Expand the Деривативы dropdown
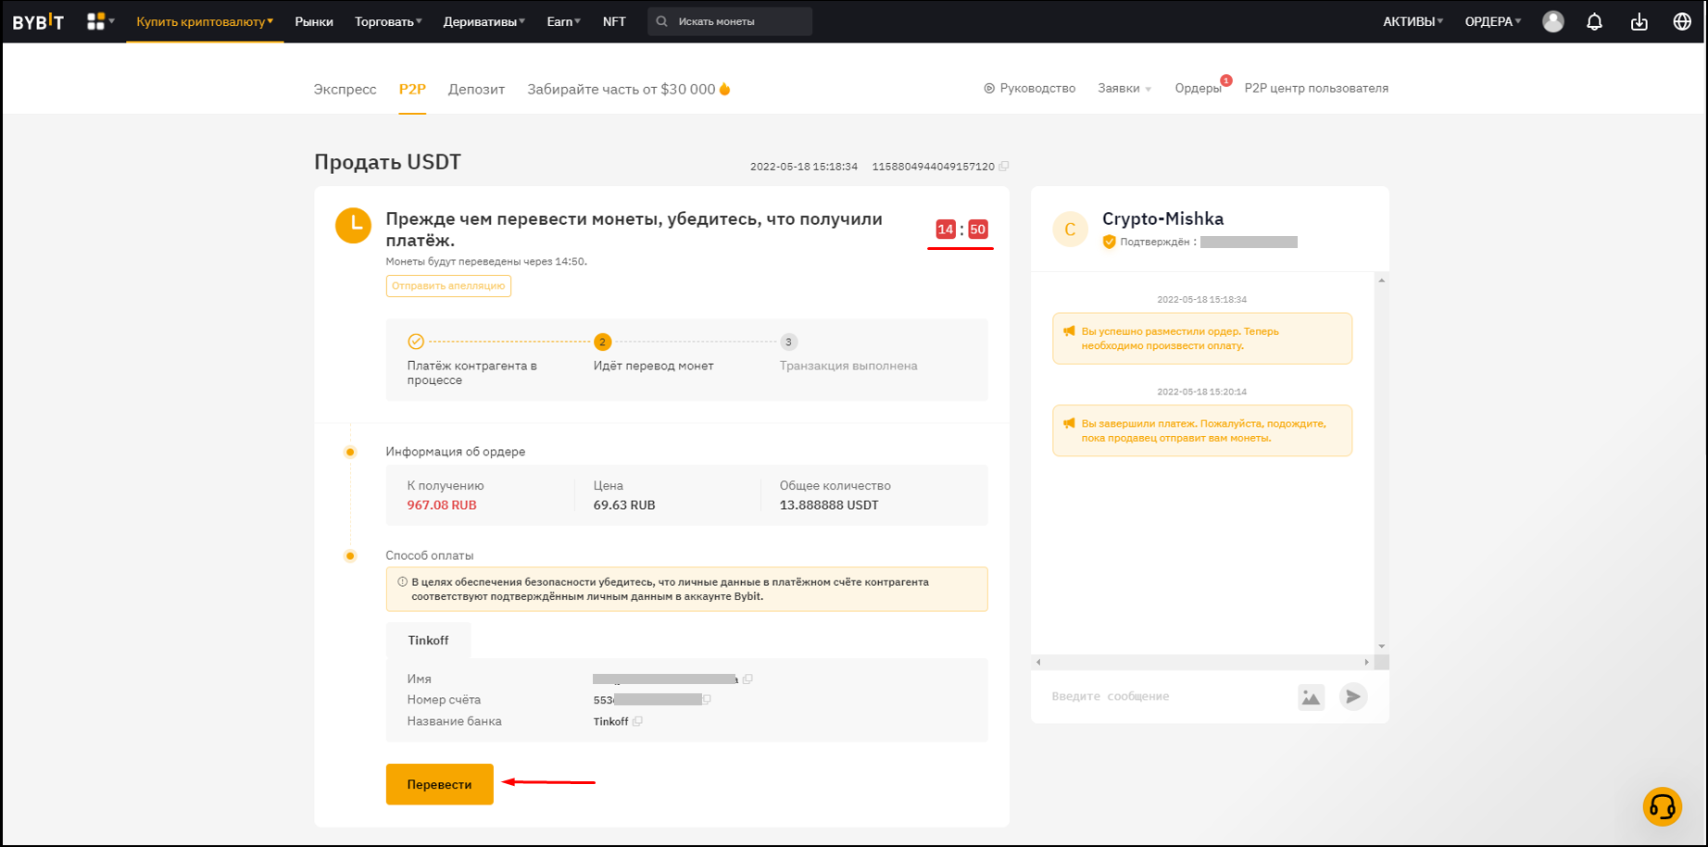The height and width of the screenshot is (847, 1708). point(484,21)
